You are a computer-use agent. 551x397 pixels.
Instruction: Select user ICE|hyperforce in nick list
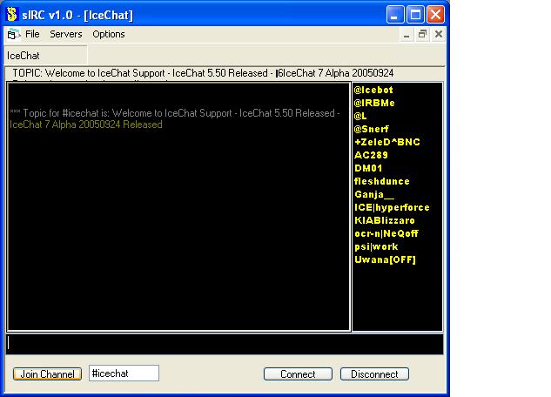point(392,207)
